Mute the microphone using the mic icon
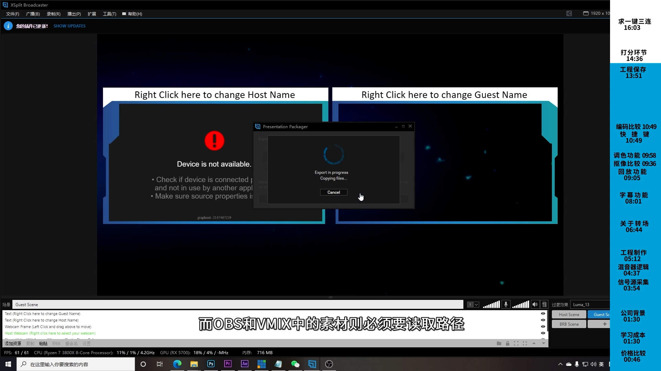661x371 pixels. click(506, 304)
